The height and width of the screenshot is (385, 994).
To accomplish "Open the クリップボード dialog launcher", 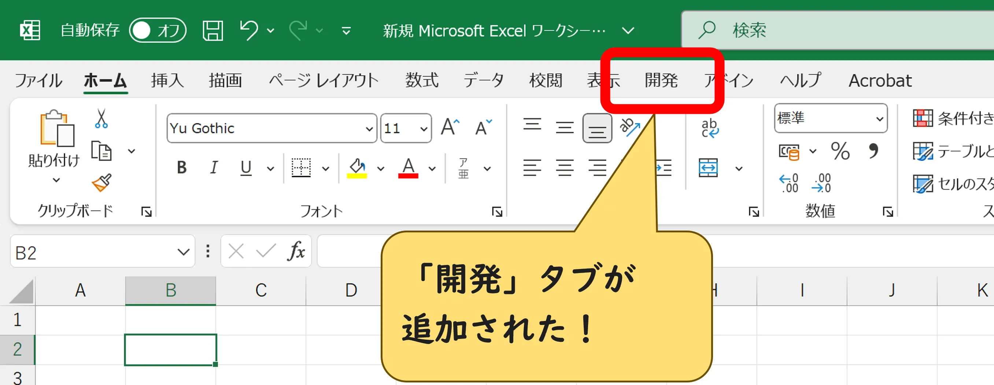I will click(x=146, y=212).
